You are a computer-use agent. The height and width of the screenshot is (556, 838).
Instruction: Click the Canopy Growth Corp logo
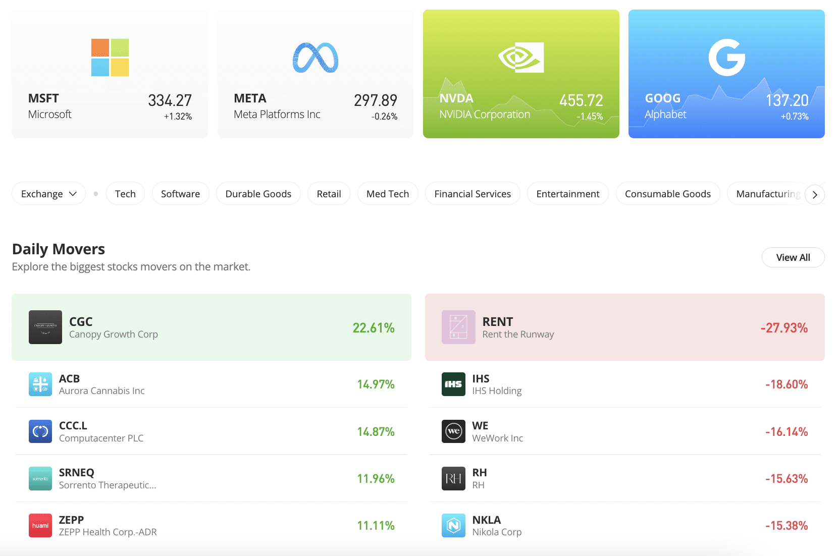pyautogui.click(x=45, y=327)
